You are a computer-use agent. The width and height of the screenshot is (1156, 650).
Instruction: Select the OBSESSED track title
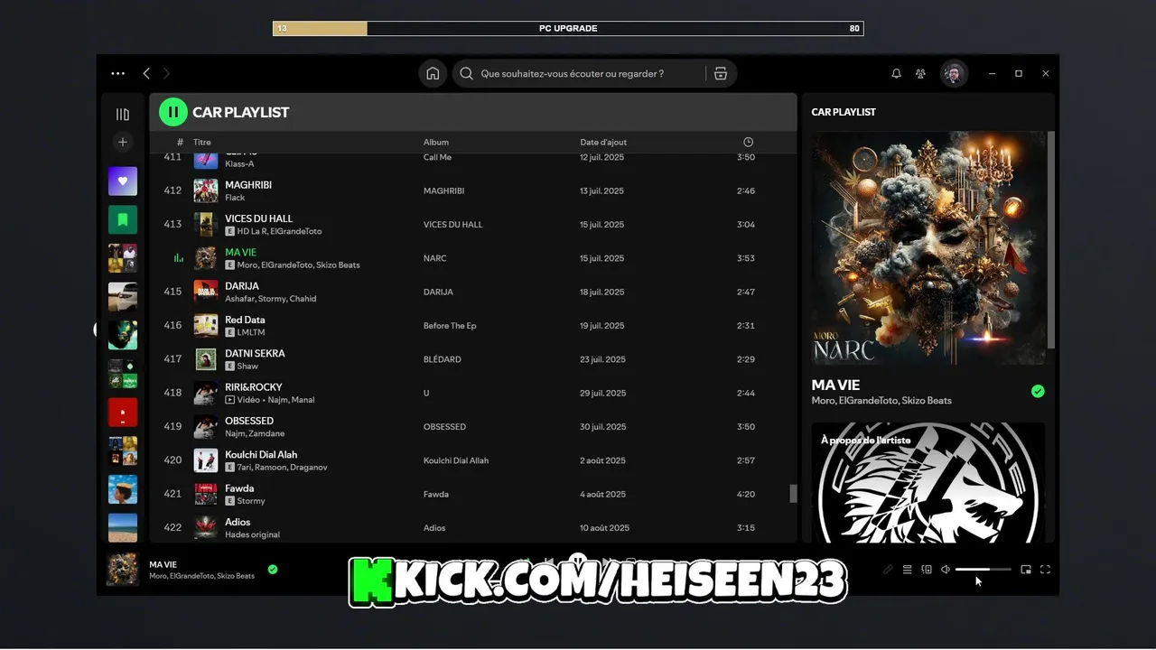(249, 421)
